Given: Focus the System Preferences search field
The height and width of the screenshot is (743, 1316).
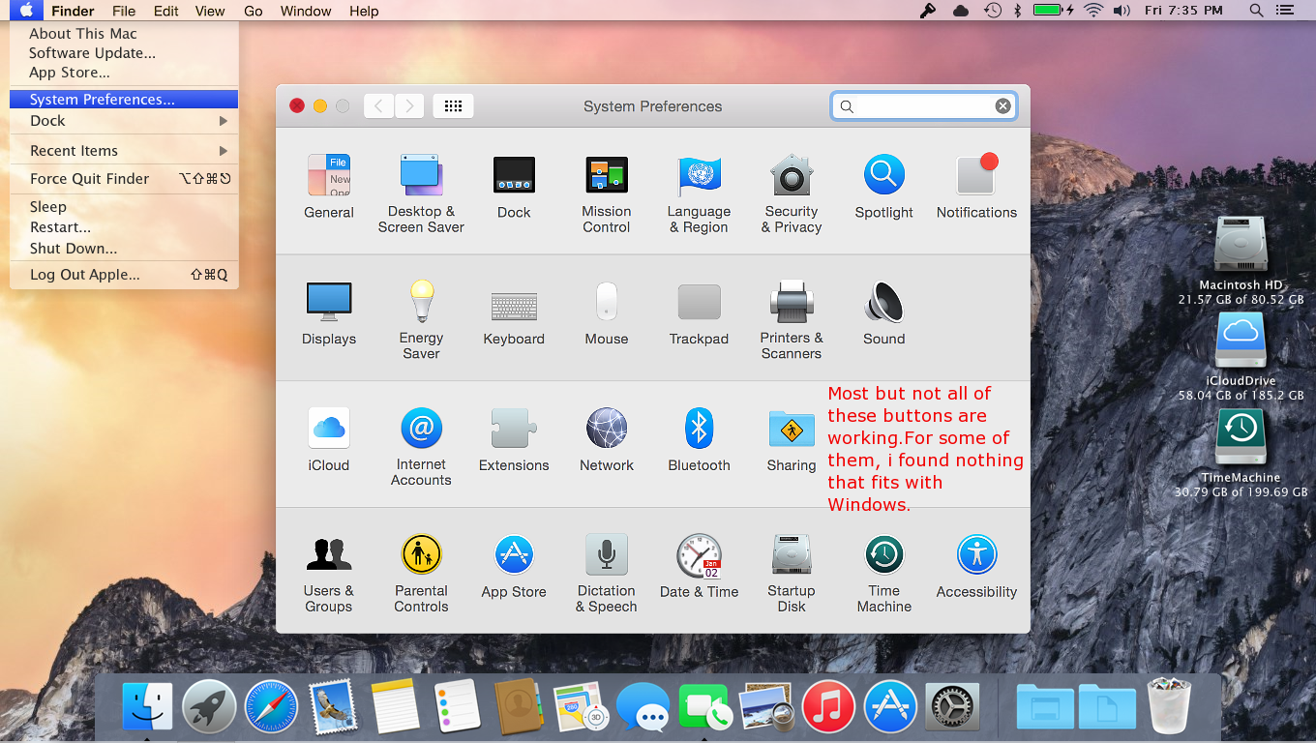Looking at the screenshot, I should [x=923, y=106].
